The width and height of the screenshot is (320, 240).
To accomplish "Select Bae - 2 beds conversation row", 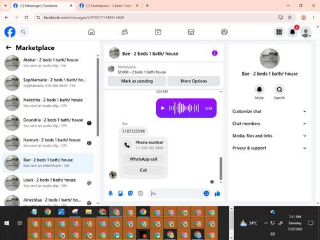I will [x=48, y=163].
